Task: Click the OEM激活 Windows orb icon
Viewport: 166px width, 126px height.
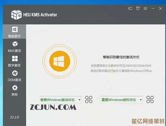Action: 15,73
